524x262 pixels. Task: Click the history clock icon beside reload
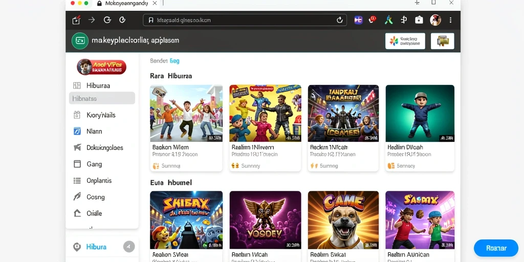click(122, 20)
